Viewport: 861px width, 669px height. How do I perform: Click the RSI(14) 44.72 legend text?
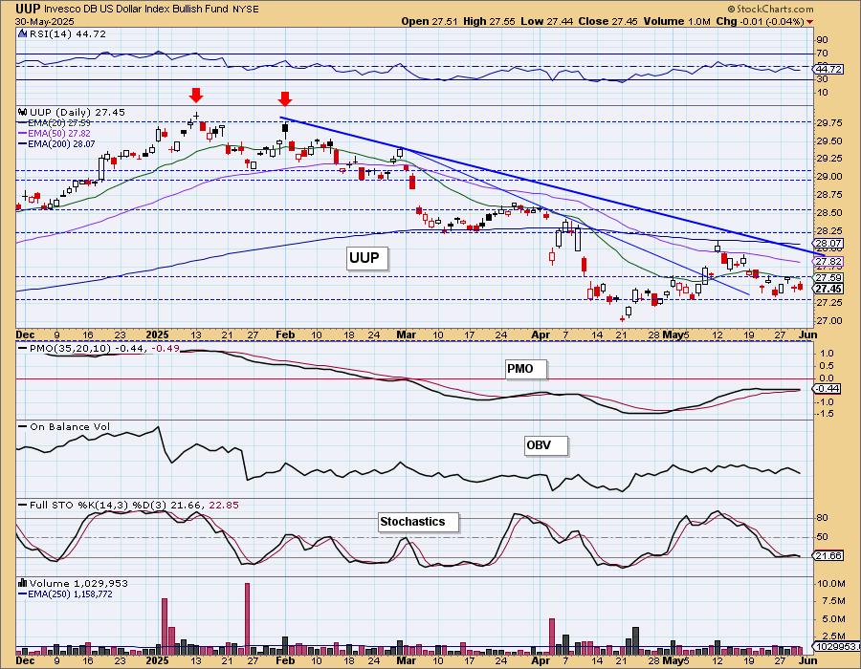(67, 34)
